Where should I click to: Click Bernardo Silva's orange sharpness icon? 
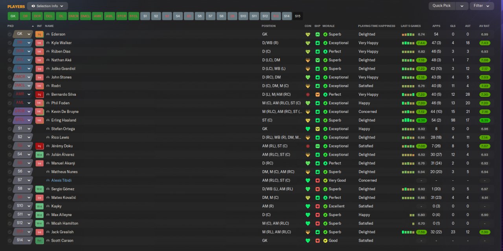[x=318, y=95]
